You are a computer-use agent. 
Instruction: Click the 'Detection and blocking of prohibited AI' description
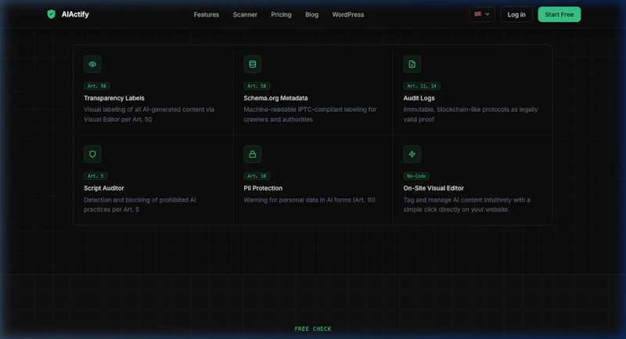click(140, 204)
